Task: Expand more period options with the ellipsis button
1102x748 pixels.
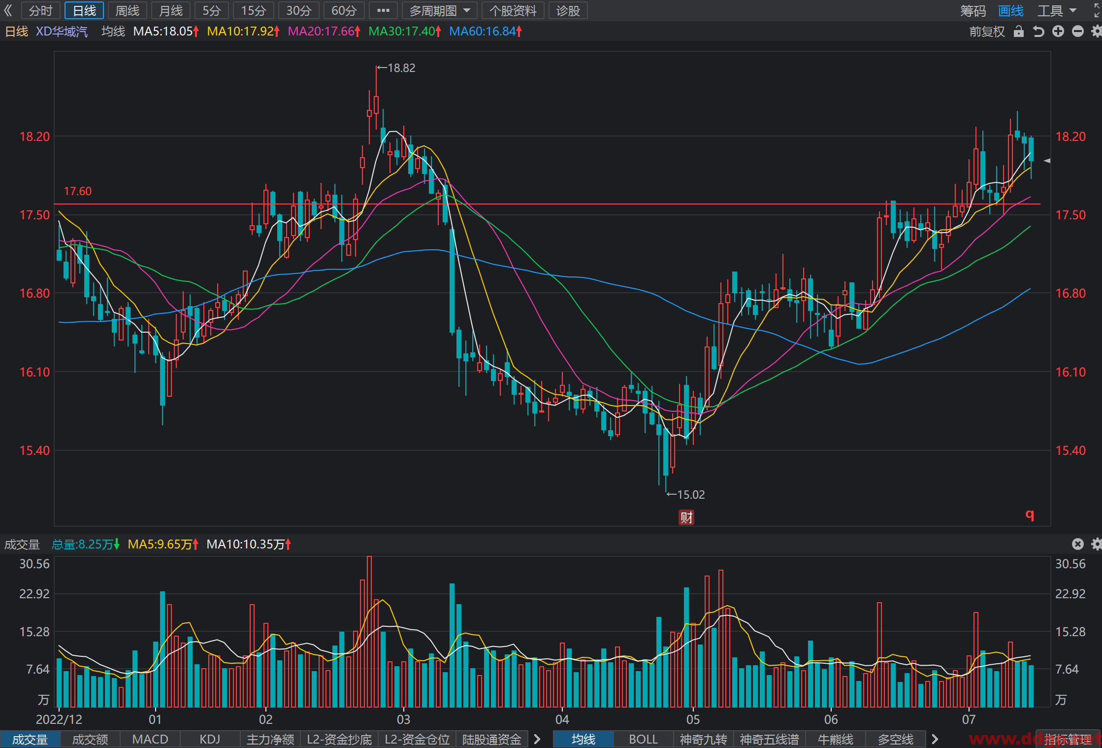Action: coord(383,10)
